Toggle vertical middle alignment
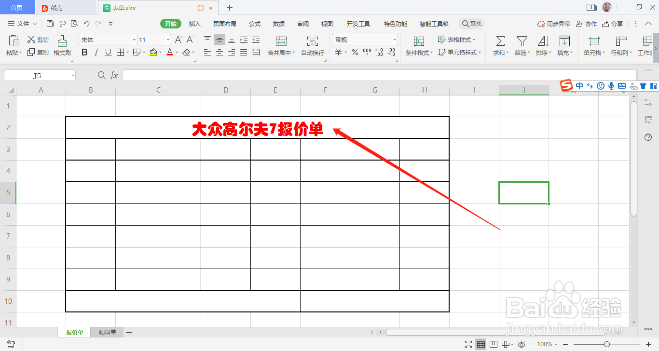 (220, 40)
